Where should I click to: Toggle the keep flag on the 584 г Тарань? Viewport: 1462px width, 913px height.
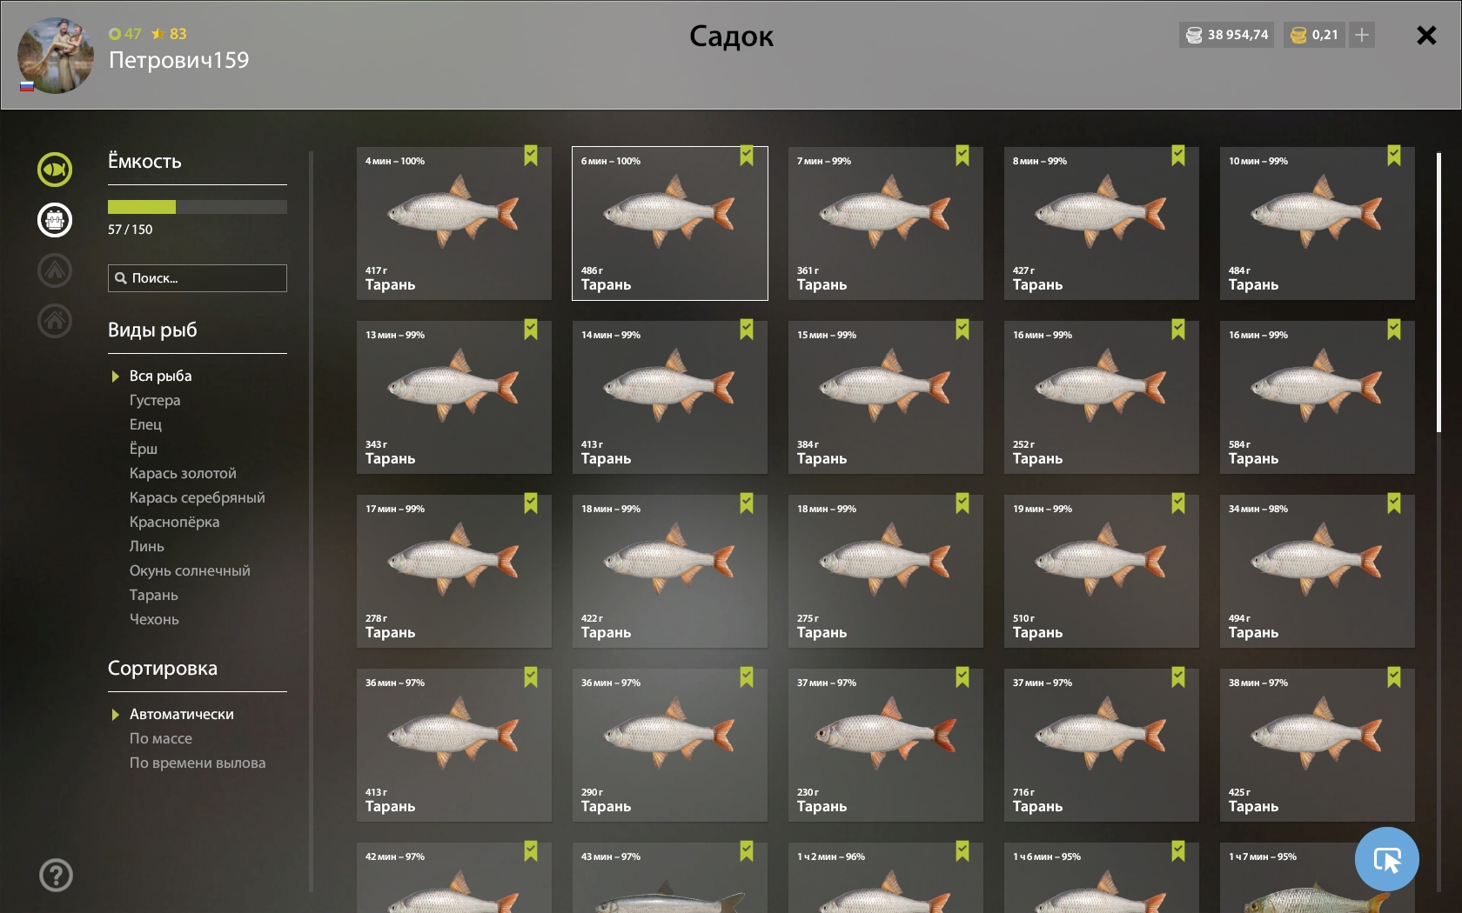[x=1394, y=330]
